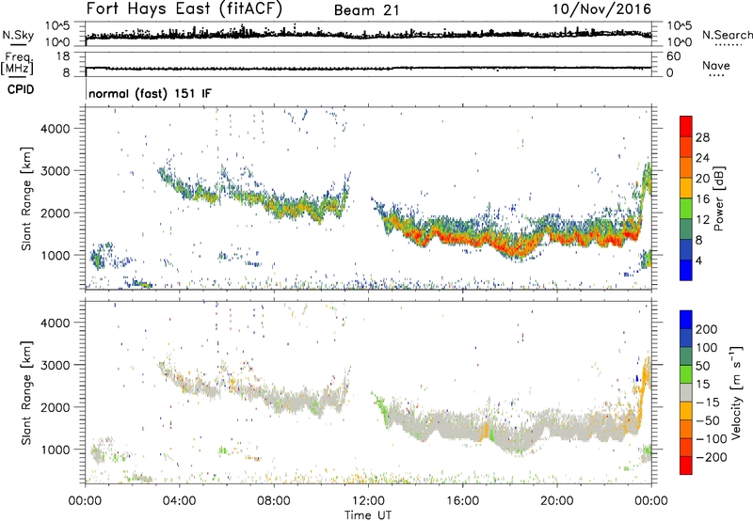Click the '-50' velocity colorbar tick label

(x=708, y=420)
